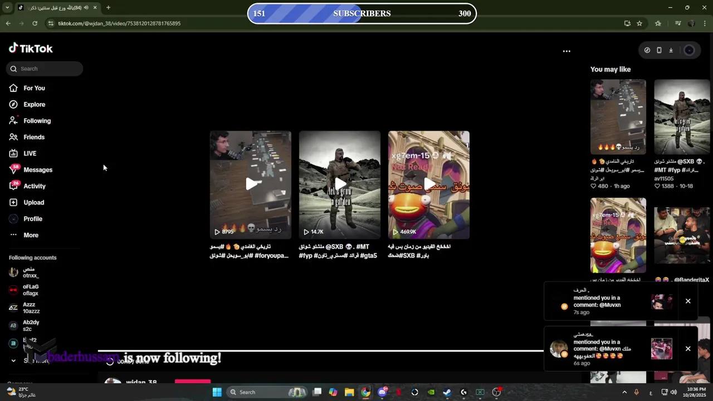Open Discord from the taskbar
This screenshot has width=713, height=401.
[382, 392]
